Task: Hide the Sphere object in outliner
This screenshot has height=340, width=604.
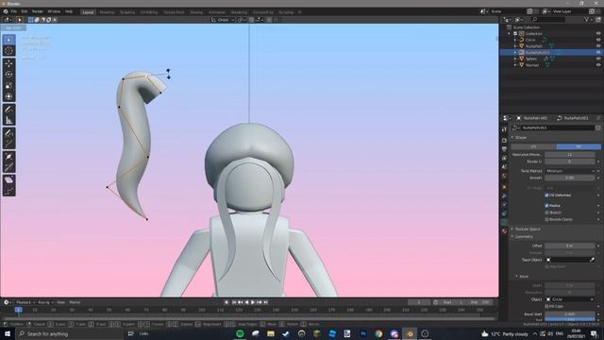Action: tap(598, 59)
